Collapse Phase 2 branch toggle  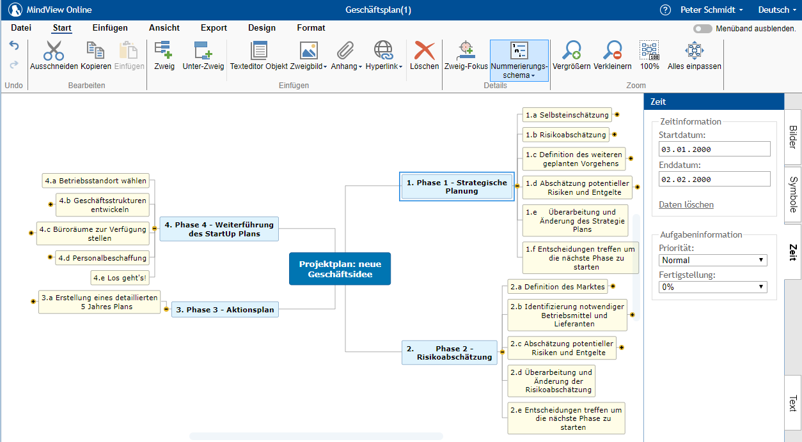click(x=502, y=352)
